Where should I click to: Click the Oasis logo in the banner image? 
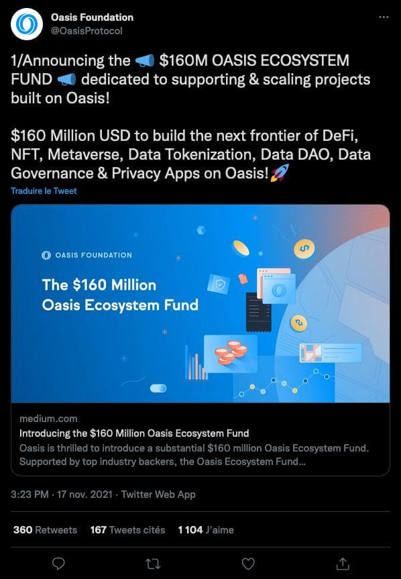(x=47, y=255)
